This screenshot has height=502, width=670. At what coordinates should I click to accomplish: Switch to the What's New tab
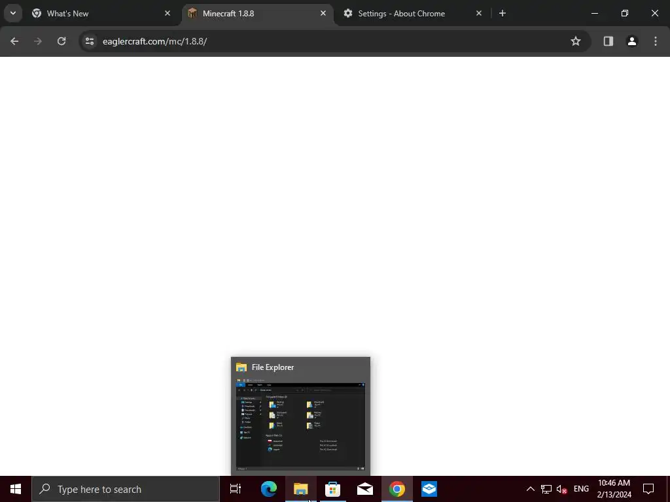tap(101, 13)
